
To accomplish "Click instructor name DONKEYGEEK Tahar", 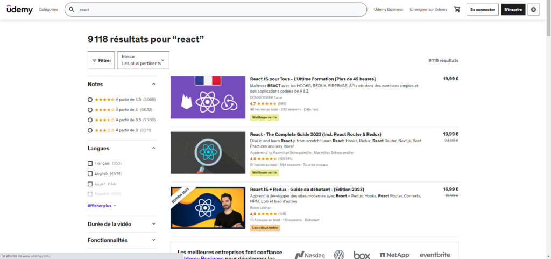I will click(266, 97).
